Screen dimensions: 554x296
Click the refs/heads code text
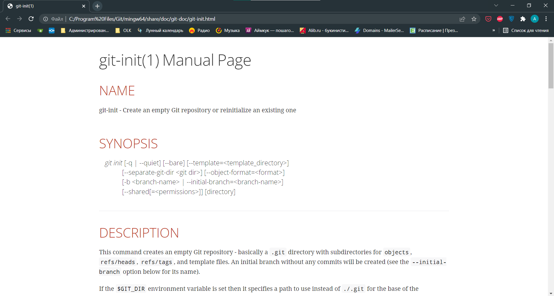click(x=118, y=262)
